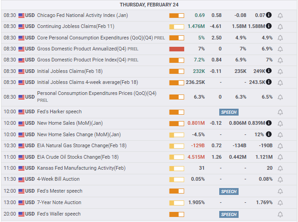298x222 pixels.
Task: Click actual value 1.476M
Action: [196, 26]
